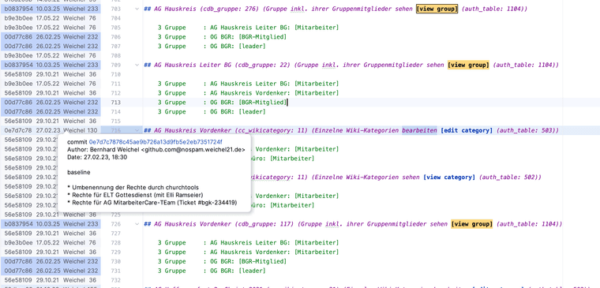
Task: Click author line 'Bernhard Weichel' in commit tooltip
Action: click(x=156, y=150)
